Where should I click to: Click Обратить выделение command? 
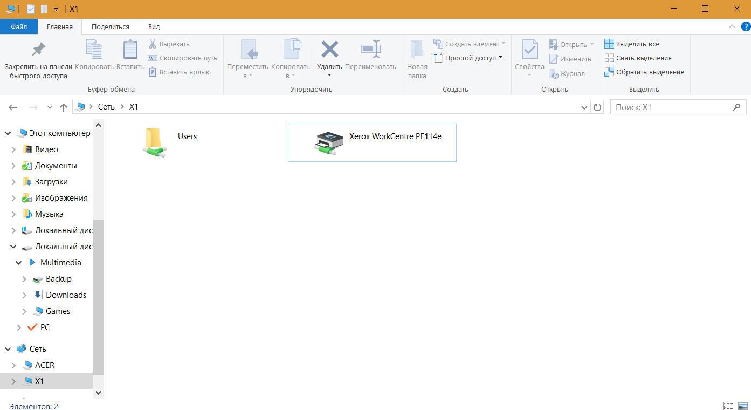(x=644, y=72)
